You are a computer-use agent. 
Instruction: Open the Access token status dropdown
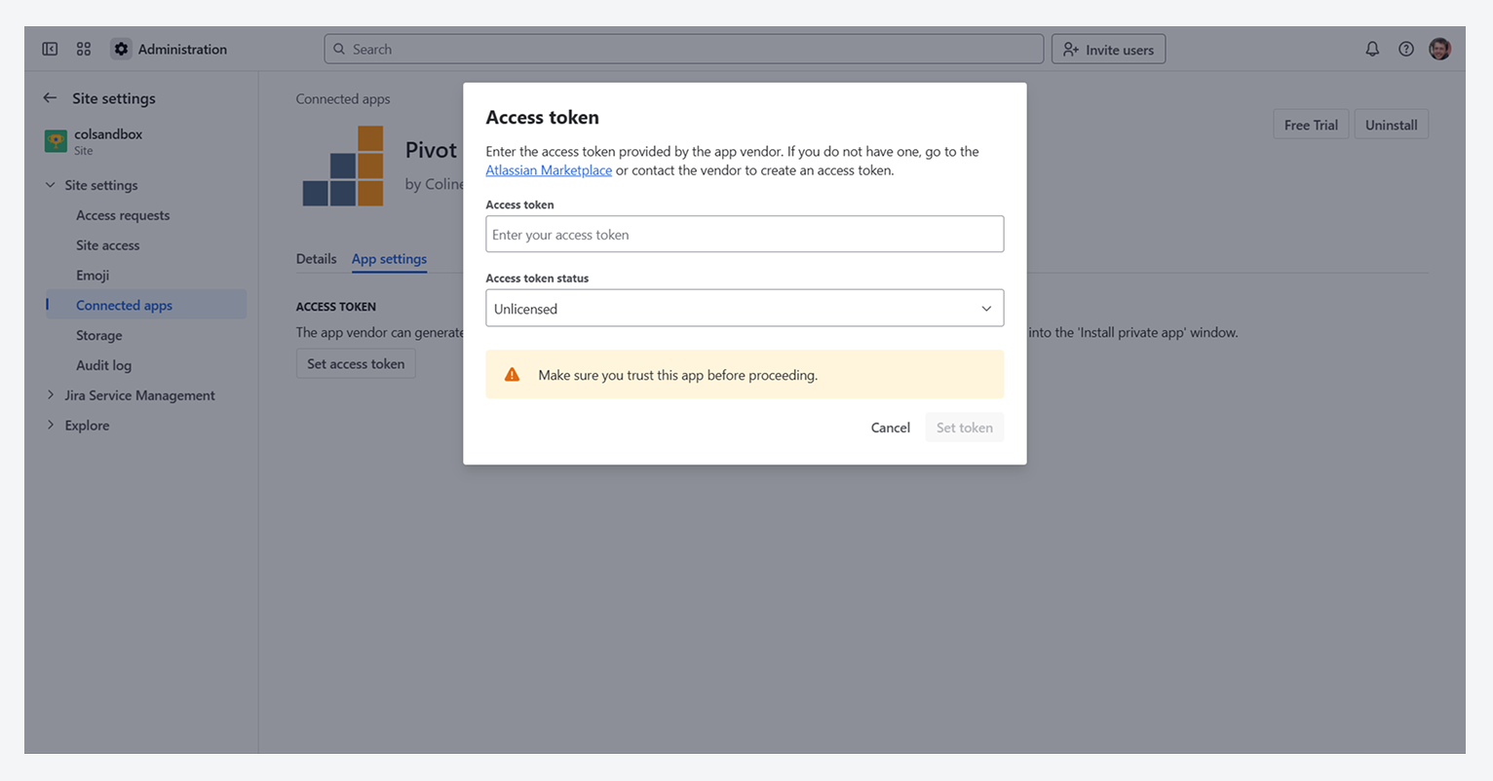[745, 309]
